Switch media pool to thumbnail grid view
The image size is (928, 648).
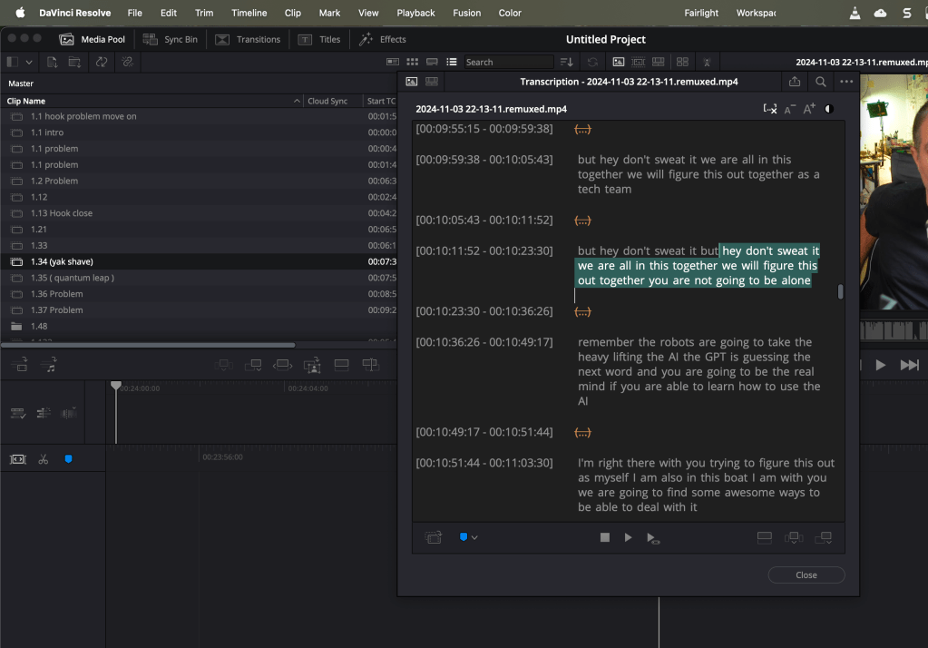click(413, 62)
